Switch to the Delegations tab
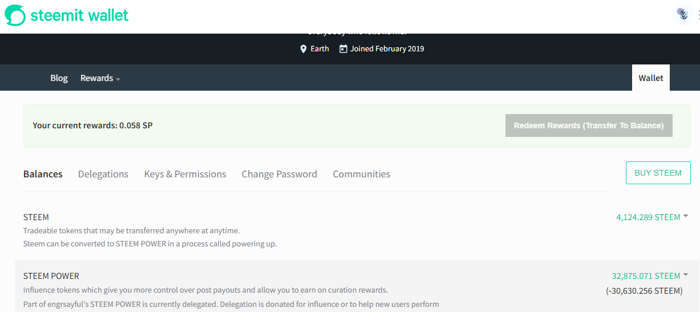The image size is (700, 312). [x=103, y=174]
